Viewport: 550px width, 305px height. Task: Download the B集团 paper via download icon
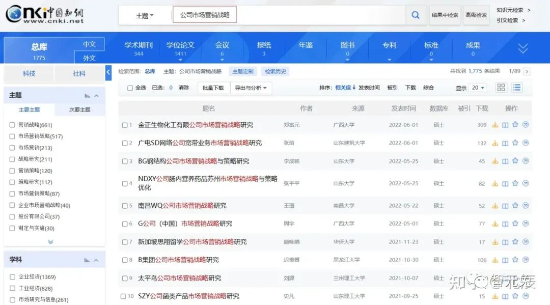[x=495, y=260]
